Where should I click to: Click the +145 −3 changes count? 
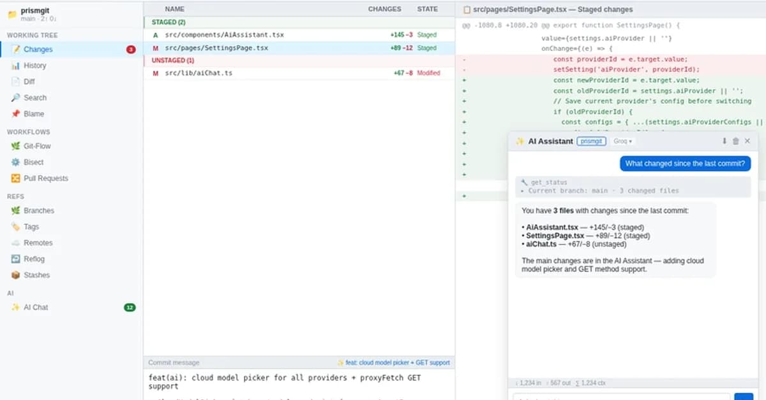(x=402, y=35)
